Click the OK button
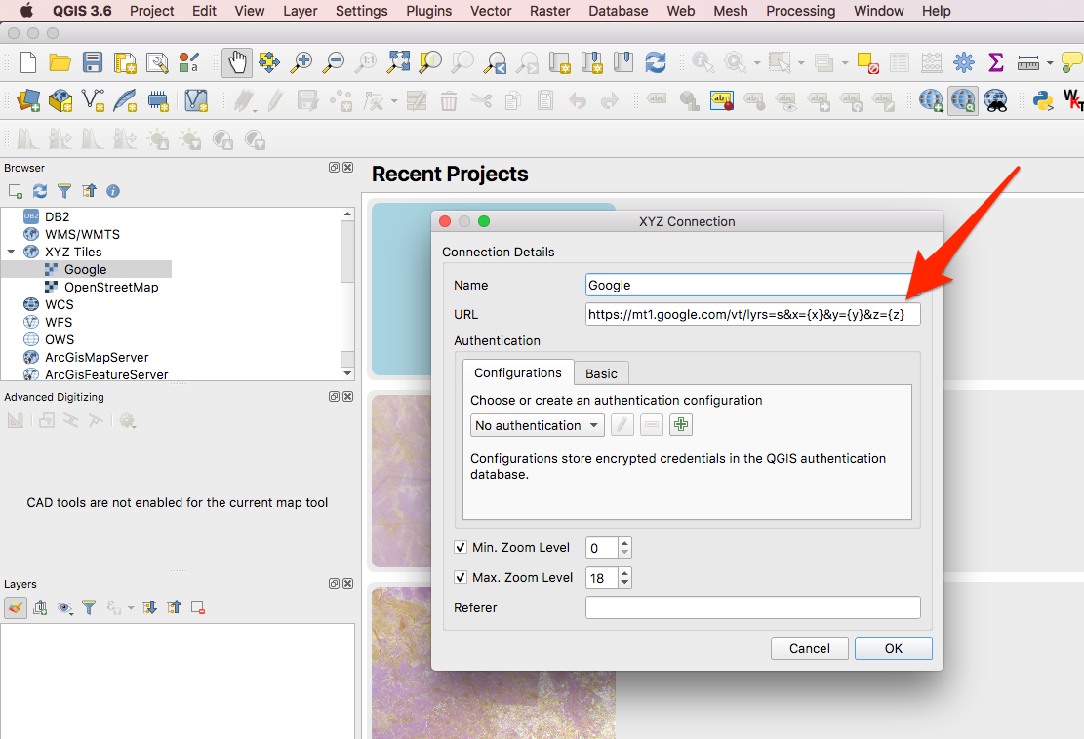Viewport: 1084px width, 739px height. point(893,648)
